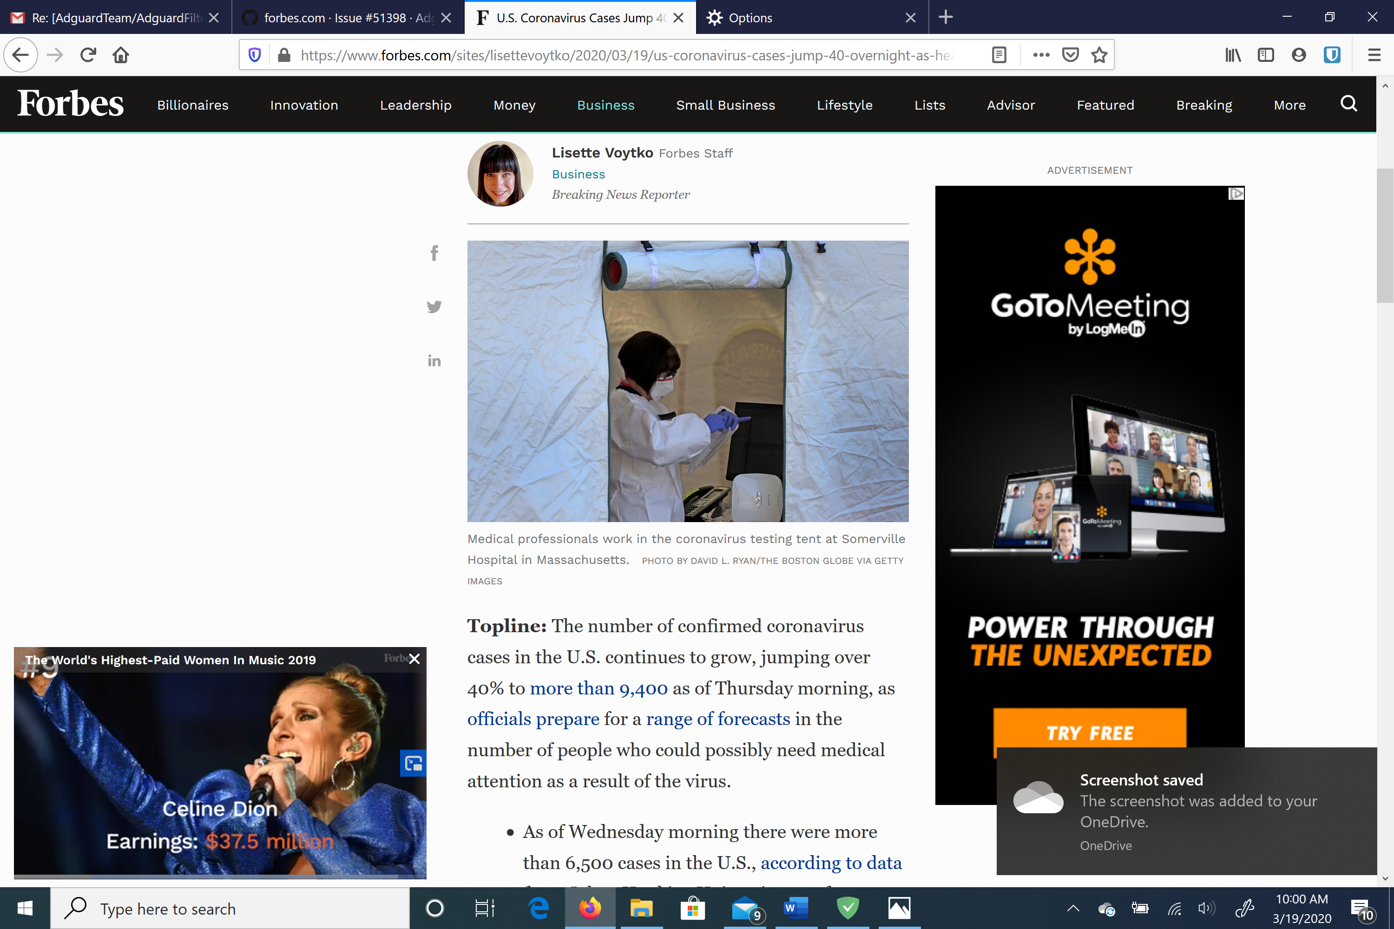Share article on Twitter

tap(434, 306)
